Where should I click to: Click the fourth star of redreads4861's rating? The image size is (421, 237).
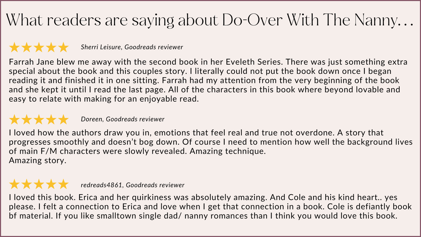point(51,185)
